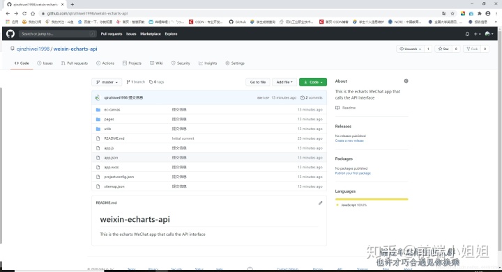Switch to the repository Pull requests tab

pyautogui.click(x=75, y=63)
